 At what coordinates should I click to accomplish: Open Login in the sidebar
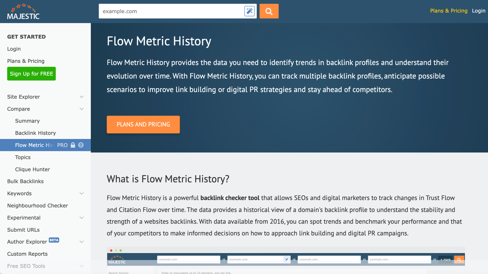point(14,49)
